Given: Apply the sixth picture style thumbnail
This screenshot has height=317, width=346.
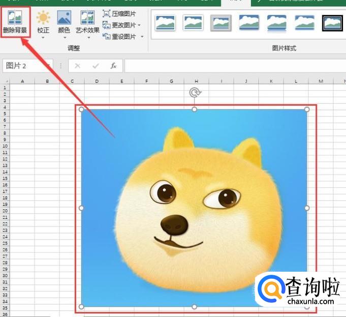Looking at the screenshot, I should pos(304,23).
